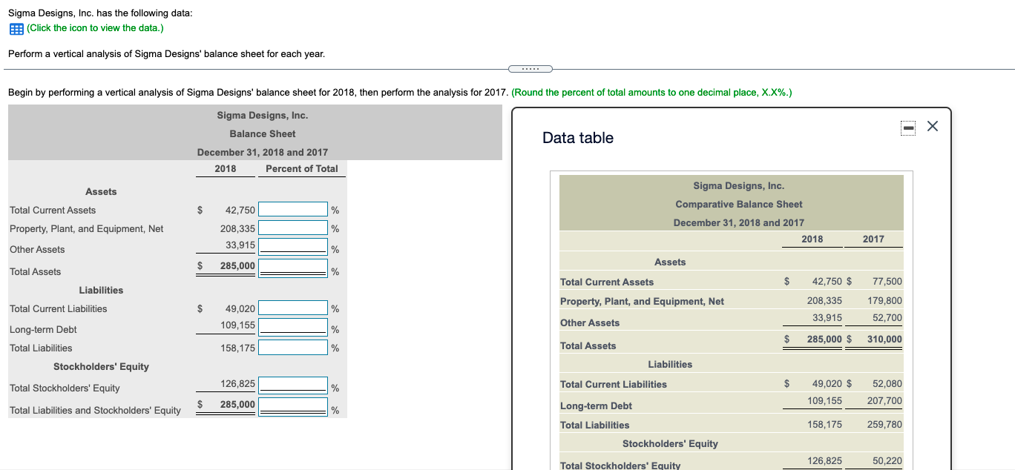This screenshot has height=470, width=1015.
Task: Click the Total Liabilities and Stockholders' Equity percent field
Action: click(x=292, y=406)
